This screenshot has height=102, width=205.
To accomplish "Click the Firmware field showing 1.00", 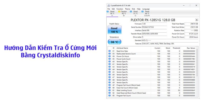I will (x=154, y=24).
